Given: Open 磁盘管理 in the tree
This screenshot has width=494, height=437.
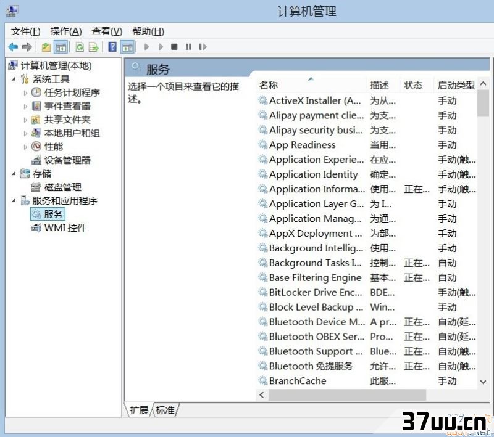Looking at the screenshot, I should 63,187.
